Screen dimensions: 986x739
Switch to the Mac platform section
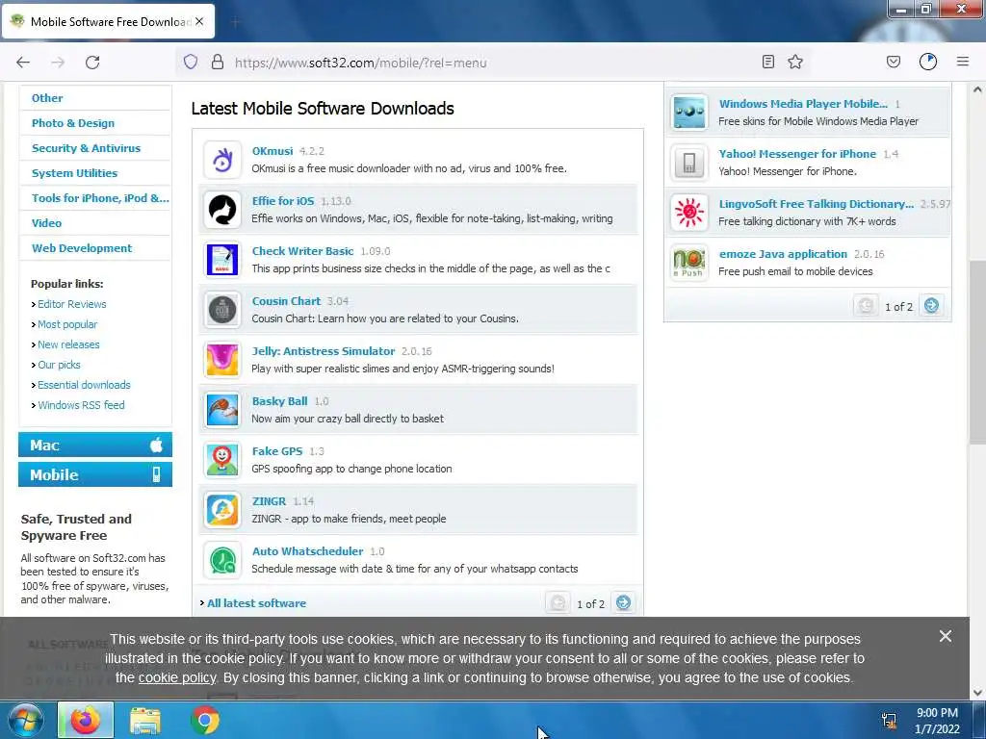tap(95, 445)
